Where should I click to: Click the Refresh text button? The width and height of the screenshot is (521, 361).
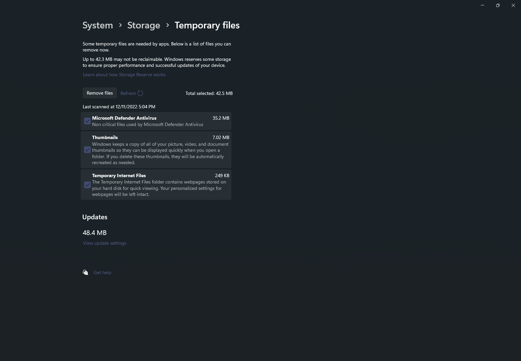coord(128,93)
